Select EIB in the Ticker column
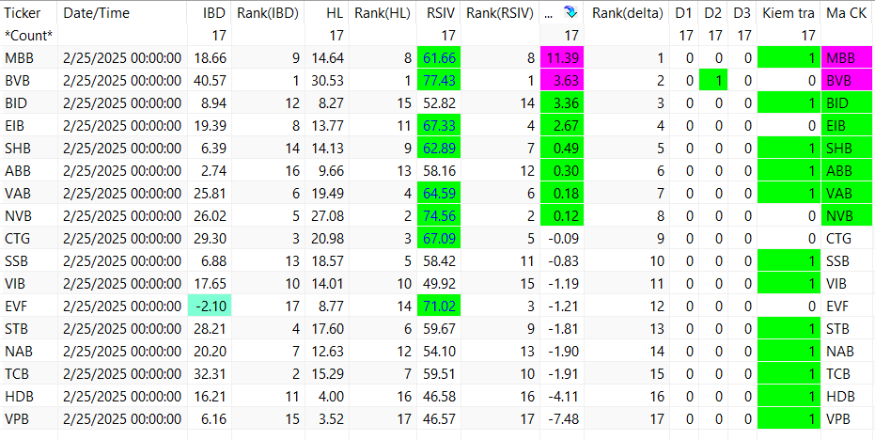Viewport: 875px width, 440px height. 15,126
